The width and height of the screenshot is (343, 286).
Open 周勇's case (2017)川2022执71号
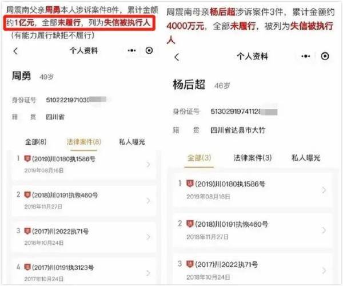(84, 237)
